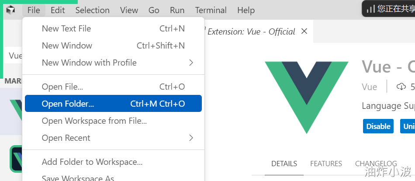Select Open Folder... menu entry
The height and width of the screenshot is (181, 415).
tap(68, 104)
